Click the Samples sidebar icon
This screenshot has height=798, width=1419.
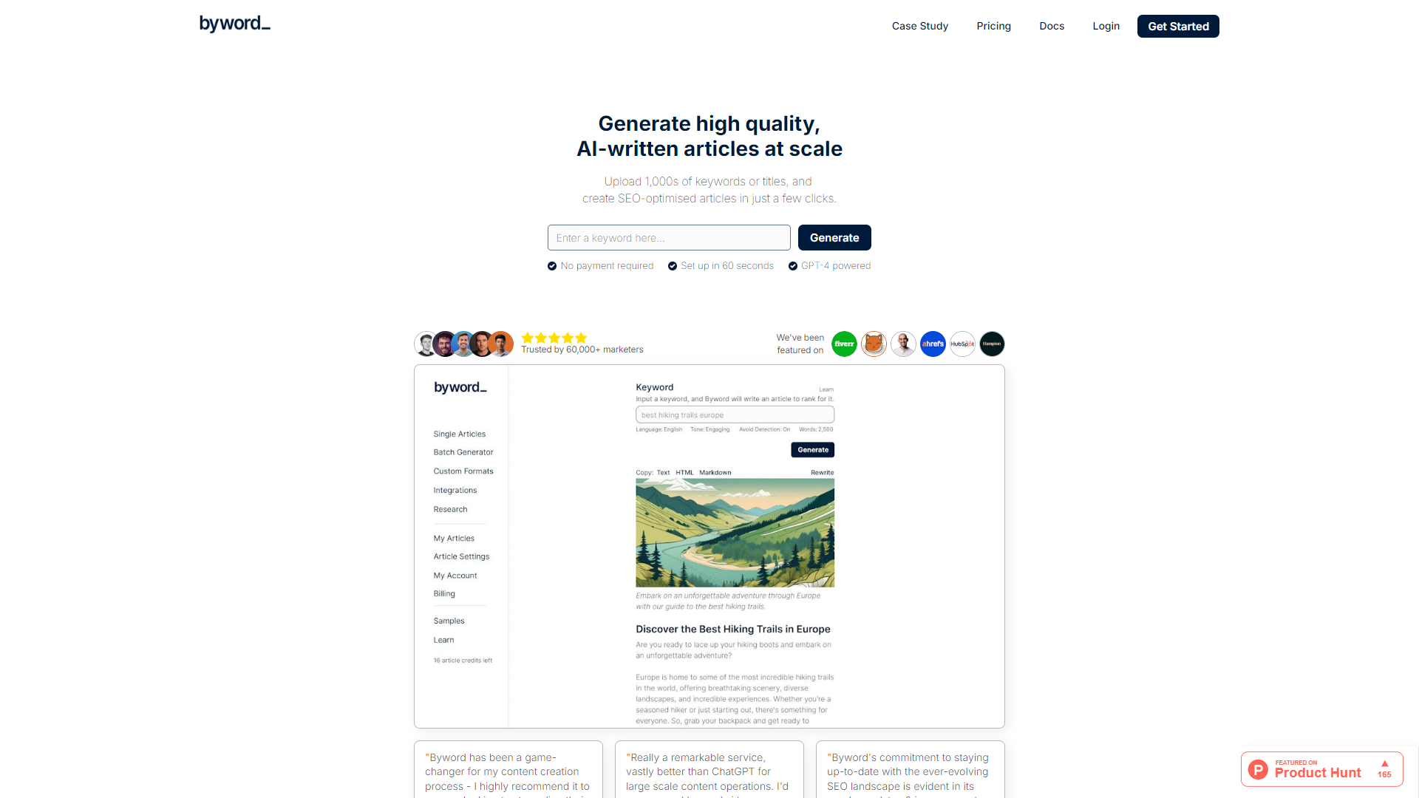pos(447,621)
